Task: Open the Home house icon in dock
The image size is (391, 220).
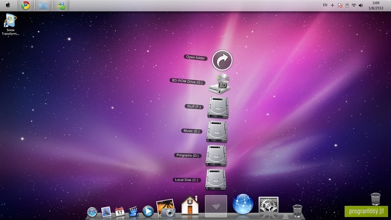Action: tap(190, 205)
